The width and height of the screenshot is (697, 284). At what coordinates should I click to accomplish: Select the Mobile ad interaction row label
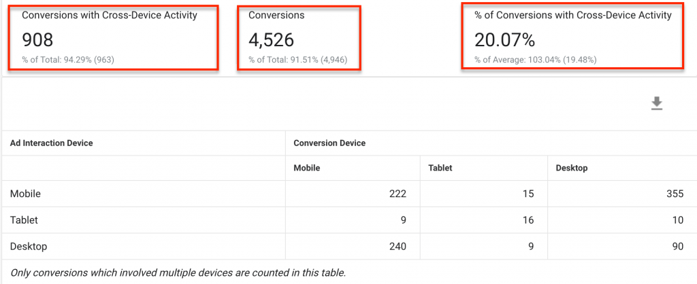[26, 194]
